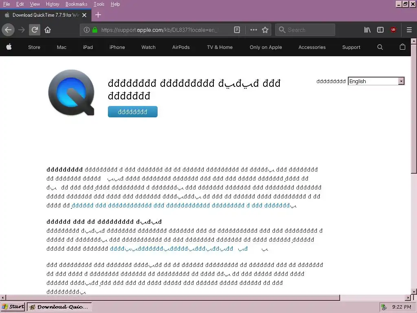Click the vertical scrollbar thumb

[414, 109]
